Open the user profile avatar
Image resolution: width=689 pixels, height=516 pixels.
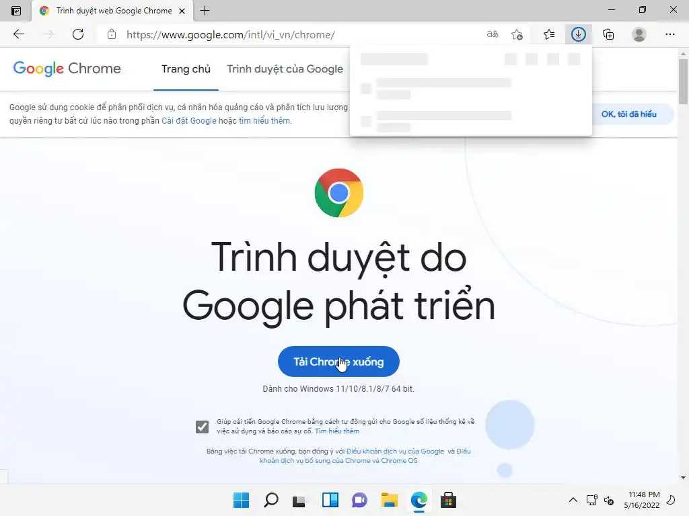click(639, 34)
